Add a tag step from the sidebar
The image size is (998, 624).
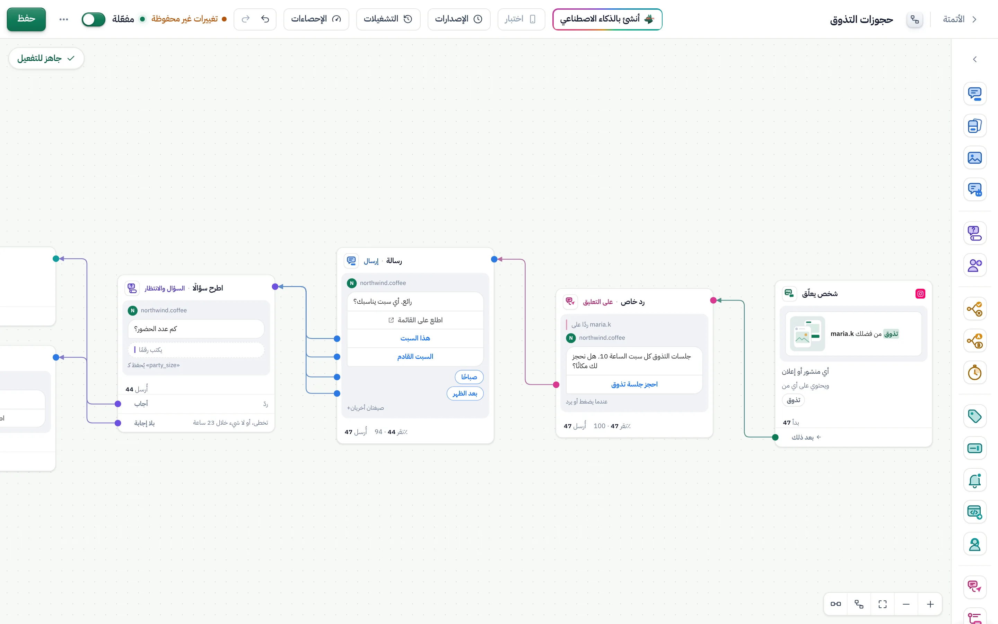(x=974, y=416)
